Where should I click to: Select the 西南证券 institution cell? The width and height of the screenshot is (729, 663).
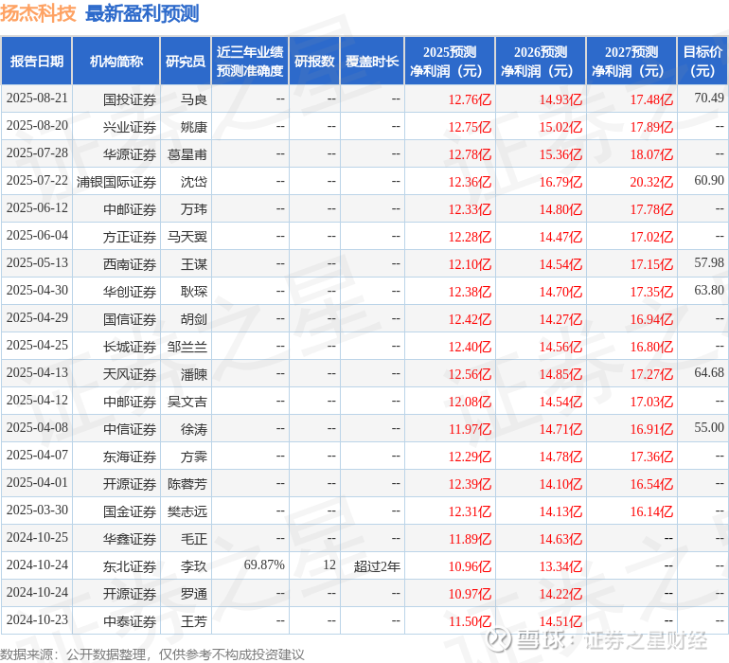point(116,264)
